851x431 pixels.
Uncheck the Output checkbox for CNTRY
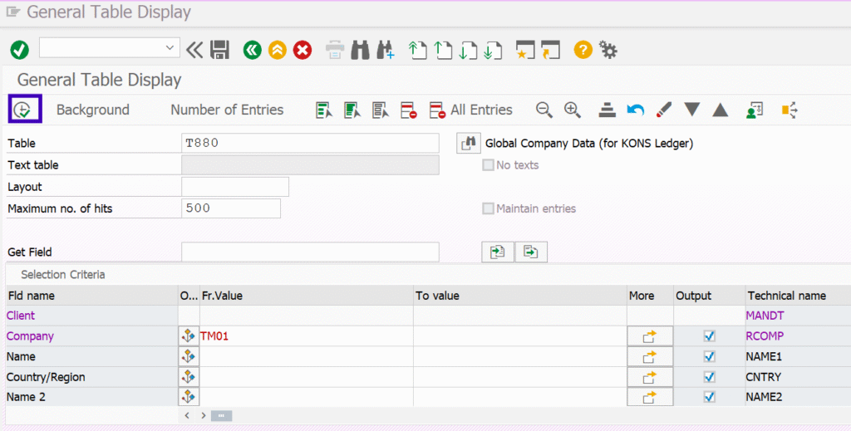click(709, 377)
